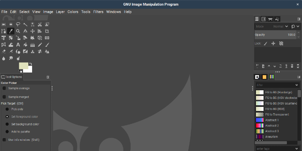Open the Colors menu
Screen dimensions: 302x151
pos(73,12)
